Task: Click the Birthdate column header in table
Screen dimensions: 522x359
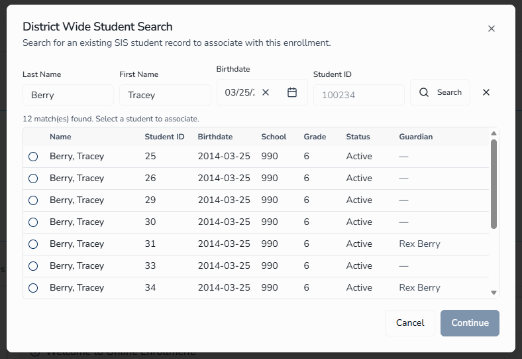Action: point(215,137)
